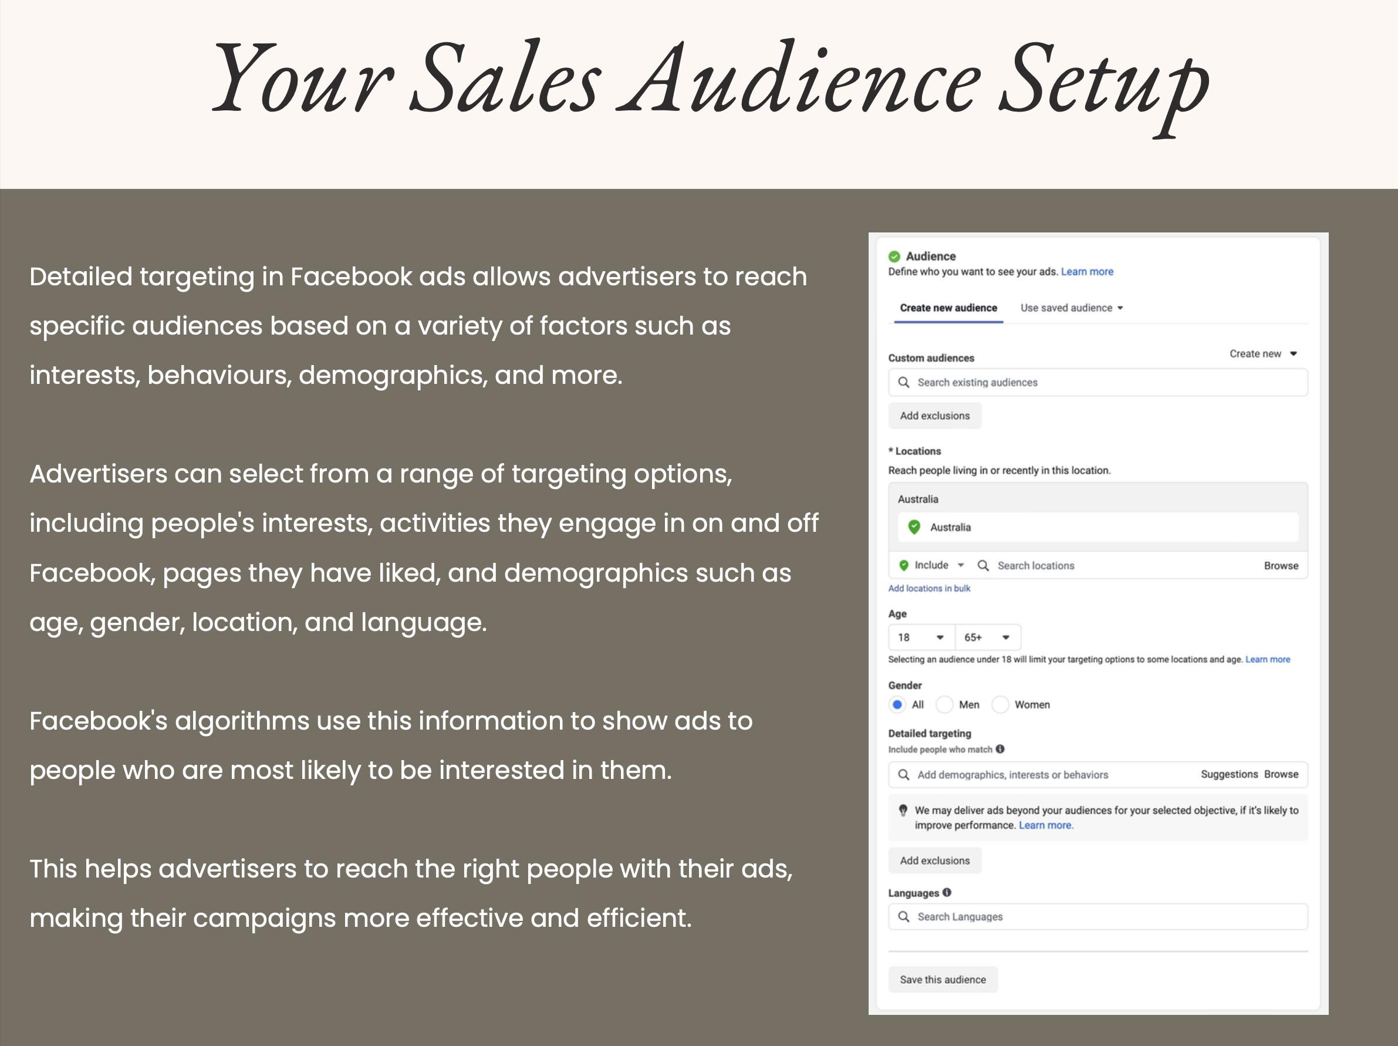This screenshot has width=1398, height=1046.
Task: Click the Save this audience button
Action: tap(943, 980)
